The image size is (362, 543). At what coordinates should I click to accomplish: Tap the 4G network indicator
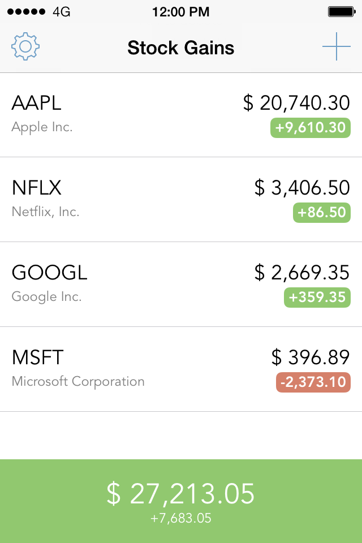61,12
